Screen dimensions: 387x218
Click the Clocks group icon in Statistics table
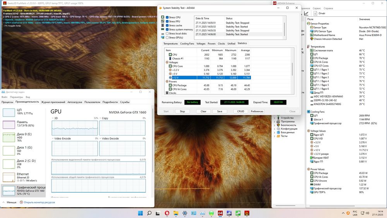pos(167,93)
